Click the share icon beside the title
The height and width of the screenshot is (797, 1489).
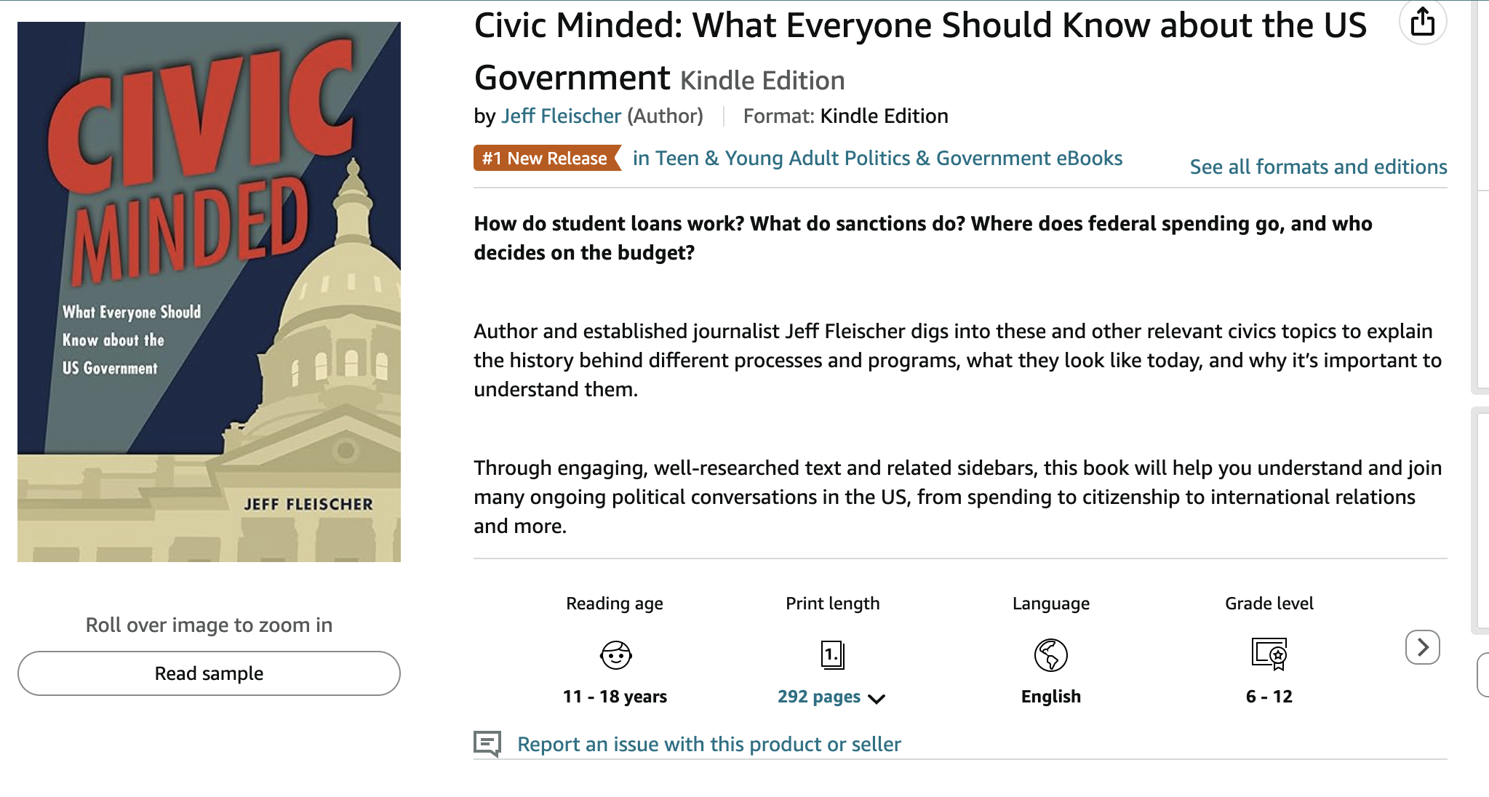[x=1422, y=21]
